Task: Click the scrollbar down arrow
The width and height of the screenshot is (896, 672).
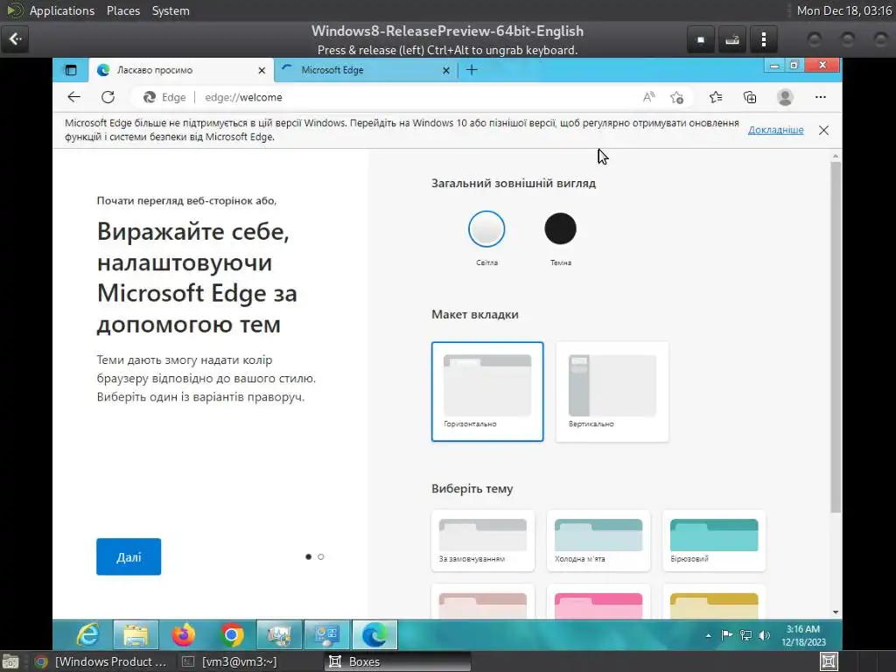Action: pyautogui.click(x=836, y=612)
